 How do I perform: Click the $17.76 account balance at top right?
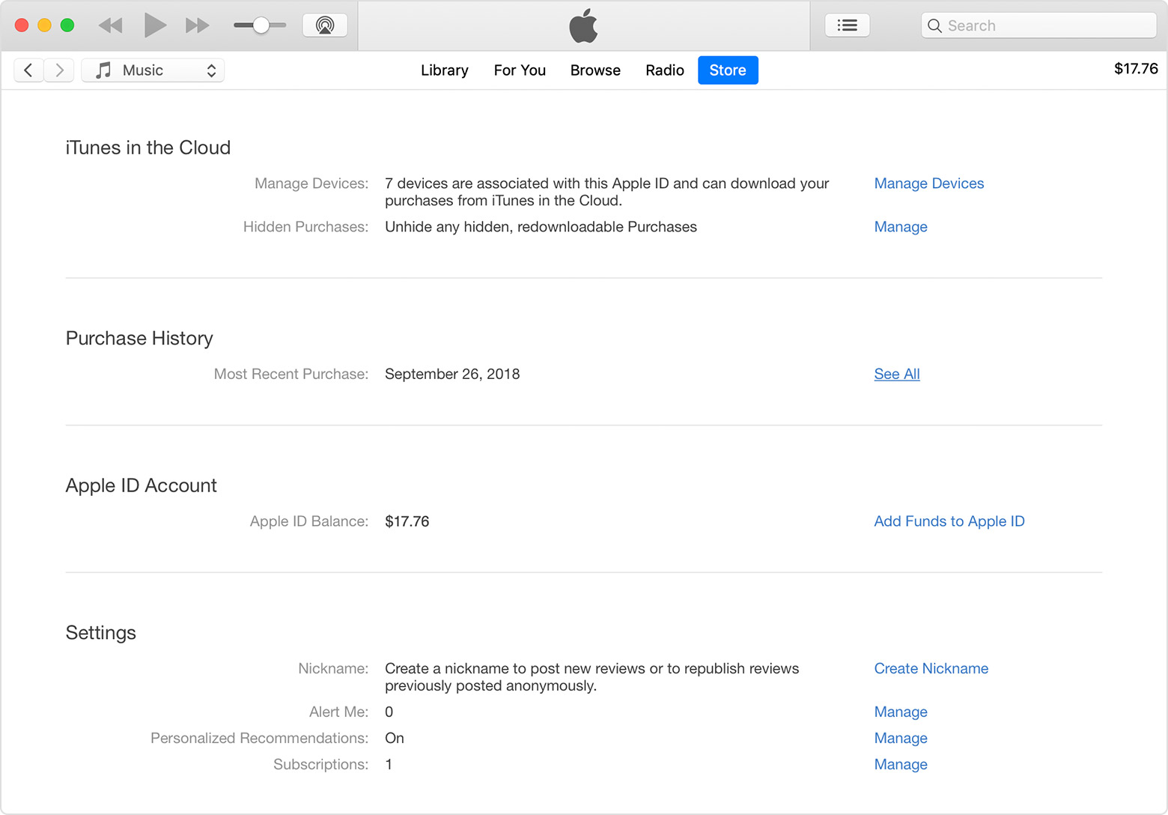[x=1136, y=69]
